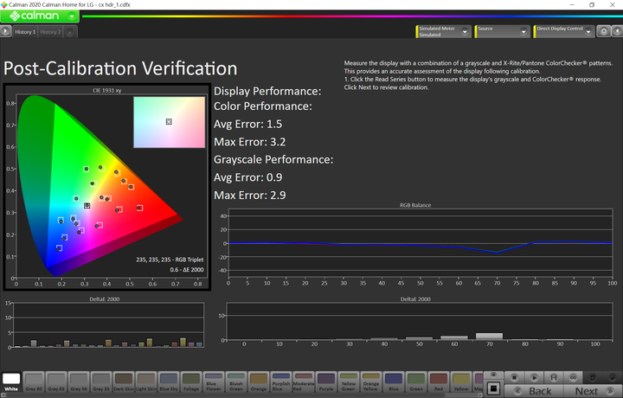Viewport: 623px width, 398px height.
Task: Expand the Direct Display Control dropdown
Action: 588,31
